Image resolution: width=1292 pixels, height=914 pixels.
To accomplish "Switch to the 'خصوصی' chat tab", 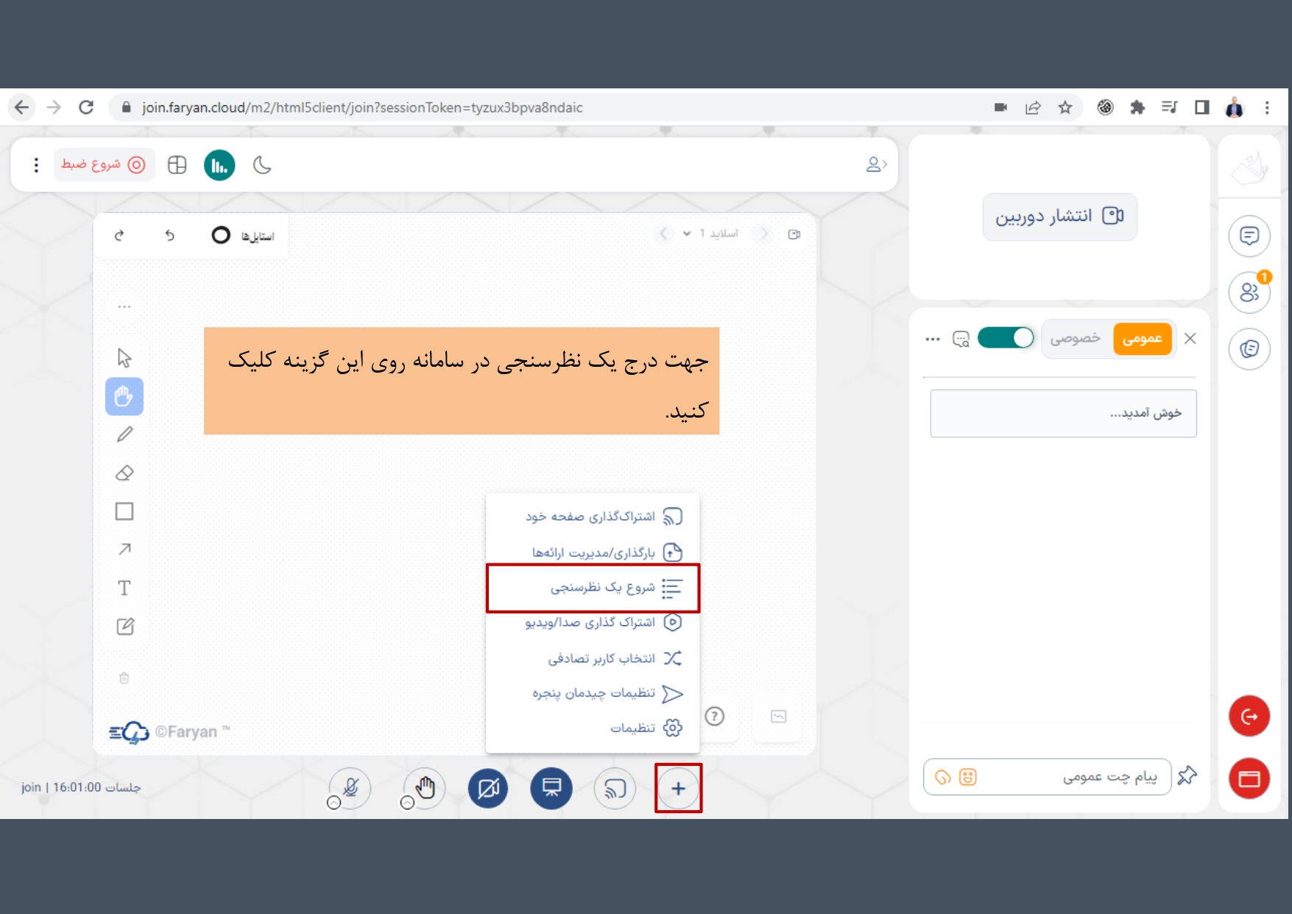I will point(1075,339).
